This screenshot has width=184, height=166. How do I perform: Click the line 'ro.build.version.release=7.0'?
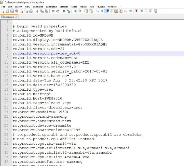(44, 67)
